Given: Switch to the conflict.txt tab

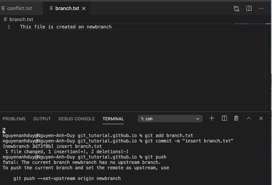Looking at the screenshot, I should tap(19, 8).
